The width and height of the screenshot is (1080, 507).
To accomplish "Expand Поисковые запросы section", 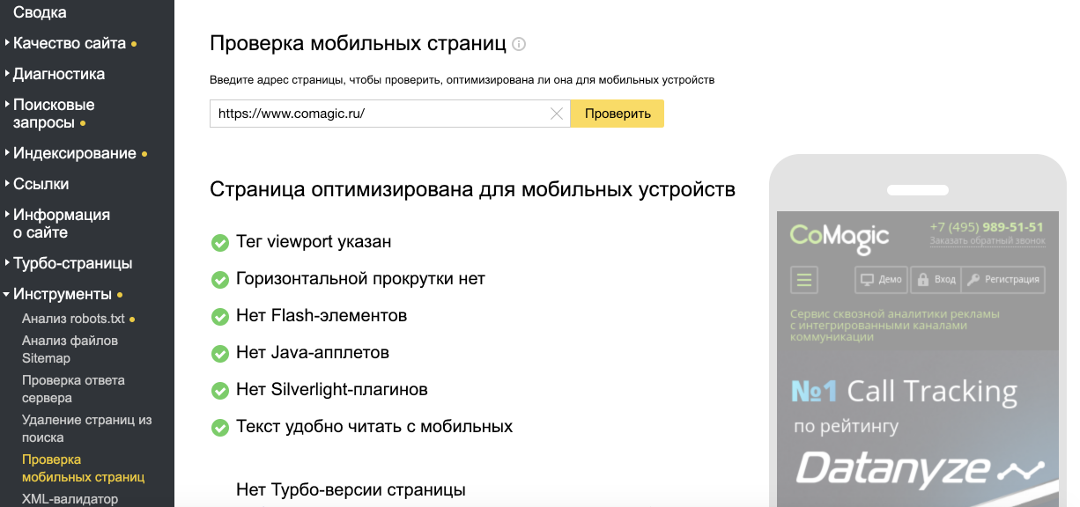I will point(53,114).
